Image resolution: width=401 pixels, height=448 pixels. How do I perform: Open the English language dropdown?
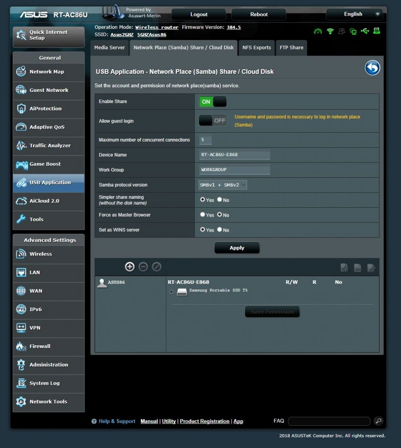tap(354, 14)
